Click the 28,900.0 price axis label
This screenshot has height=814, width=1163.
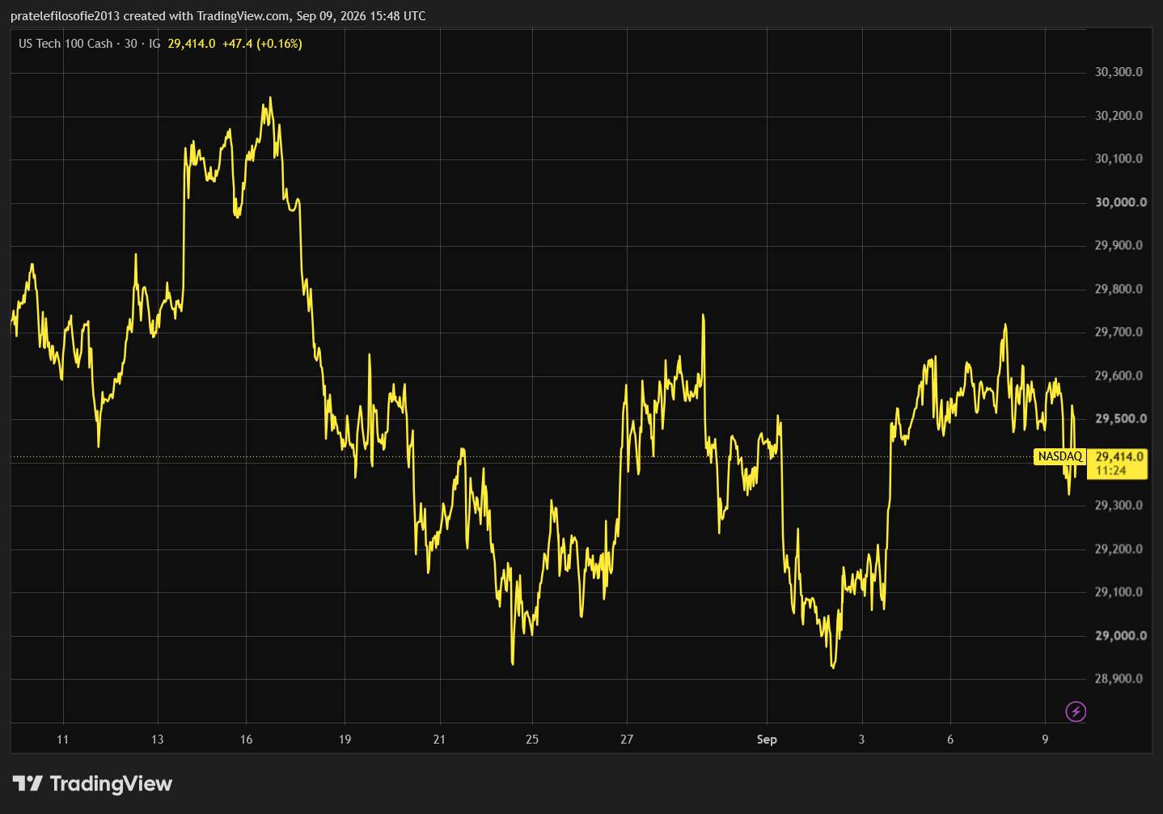(1119, 679)
